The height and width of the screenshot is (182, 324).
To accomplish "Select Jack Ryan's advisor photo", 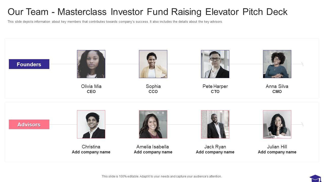I will (215, 124).
